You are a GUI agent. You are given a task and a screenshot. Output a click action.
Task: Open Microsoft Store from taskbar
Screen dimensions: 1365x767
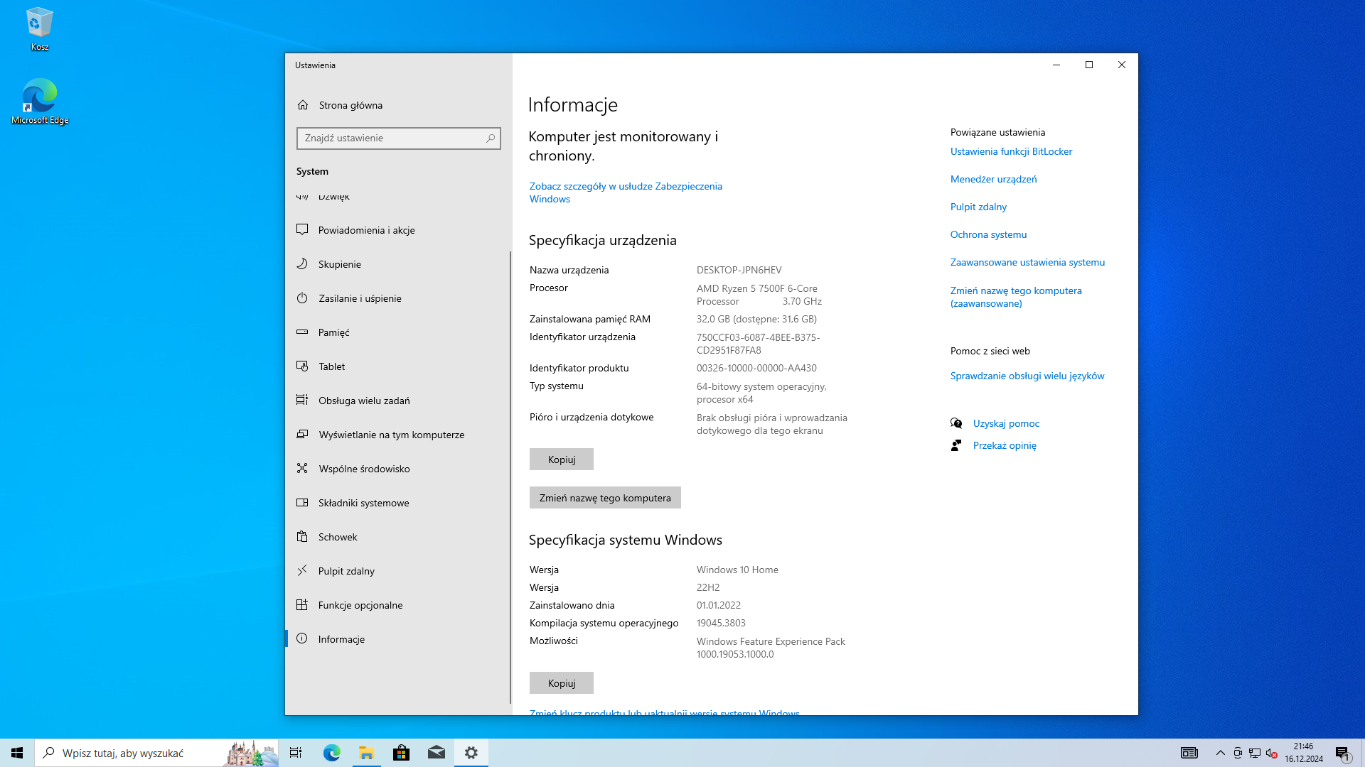click(401, 753)
